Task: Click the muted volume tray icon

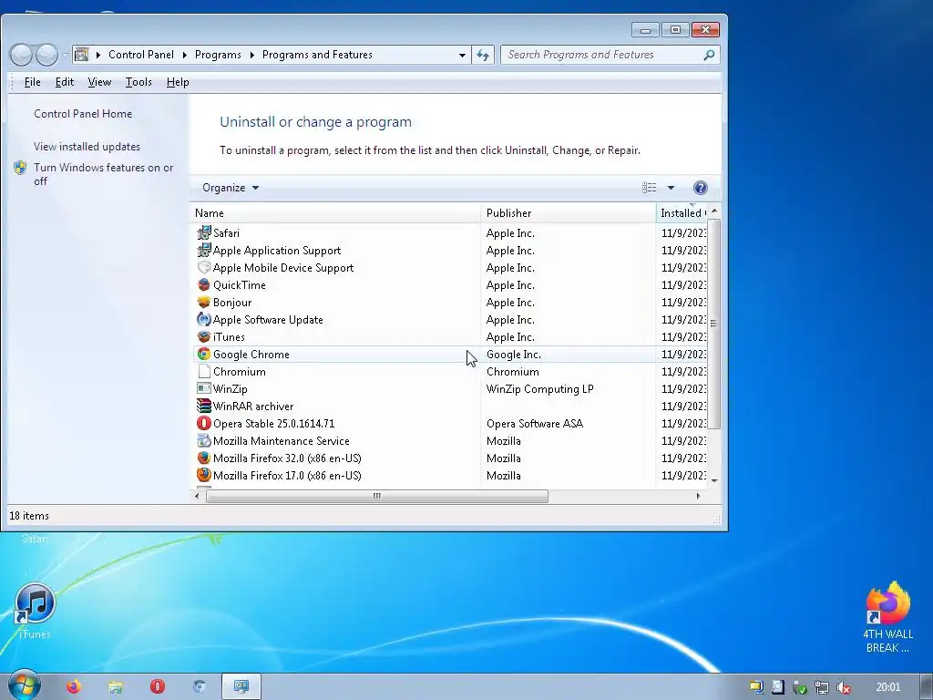Action: pos(843,687)
